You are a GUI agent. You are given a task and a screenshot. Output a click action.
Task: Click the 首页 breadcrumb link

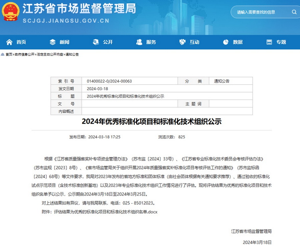point(9,54)
